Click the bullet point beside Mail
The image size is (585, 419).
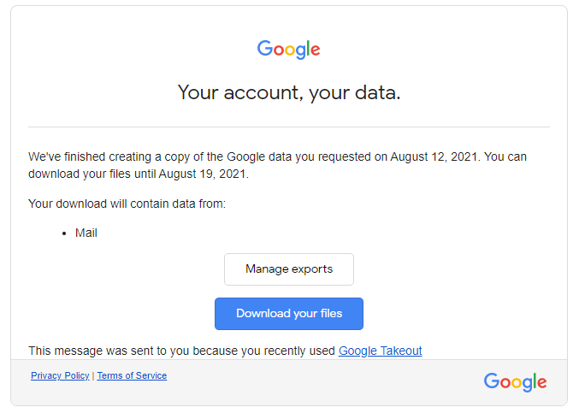65,233
